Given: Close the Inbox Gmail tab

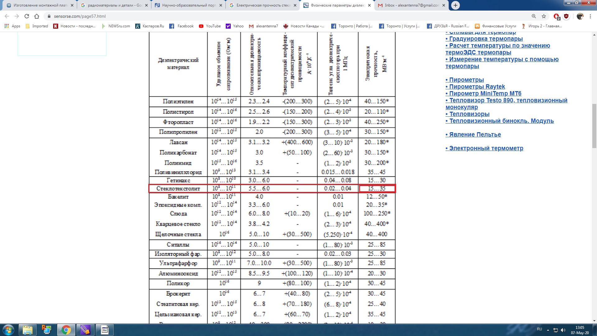Looking at the screenshot, I should click(x=444, y=5).
